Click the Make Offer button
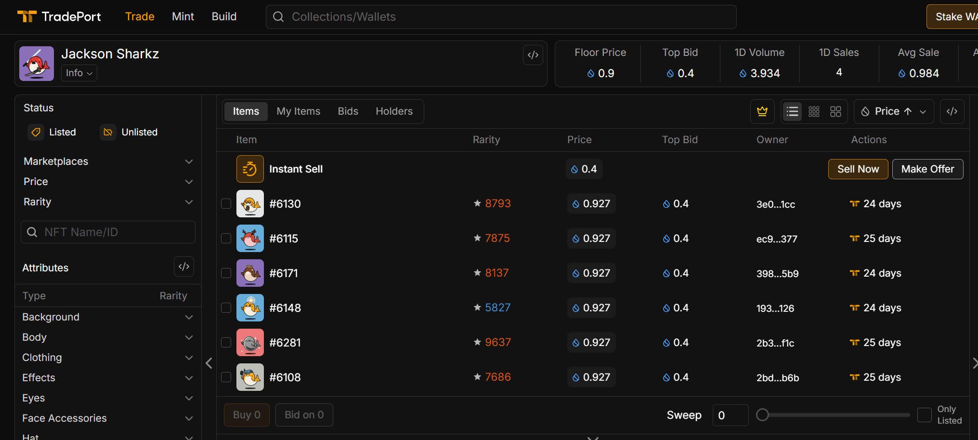978x440 pixels. point(927,169)
